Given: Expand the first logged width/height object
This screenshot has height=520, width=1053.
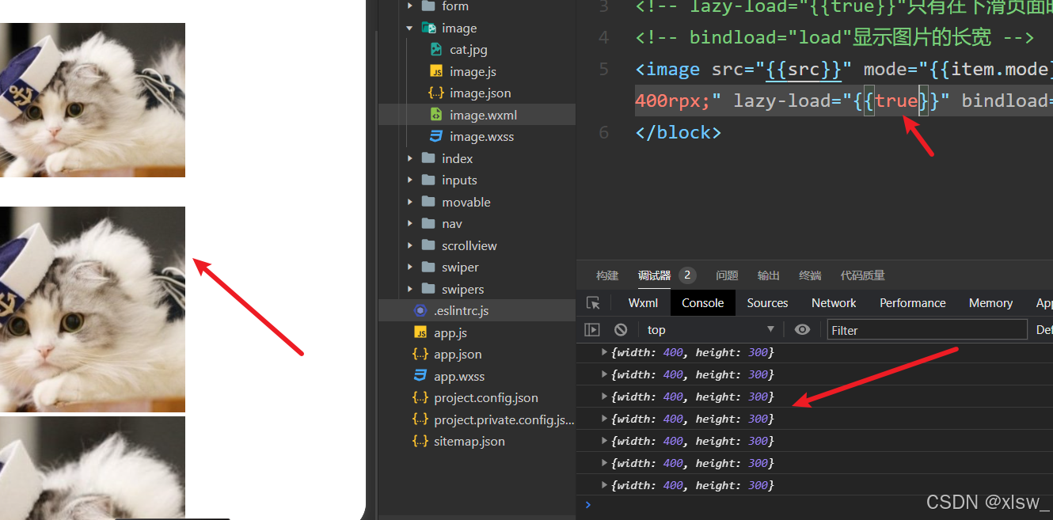Looking at the screenshot, I should pos(606,352).
